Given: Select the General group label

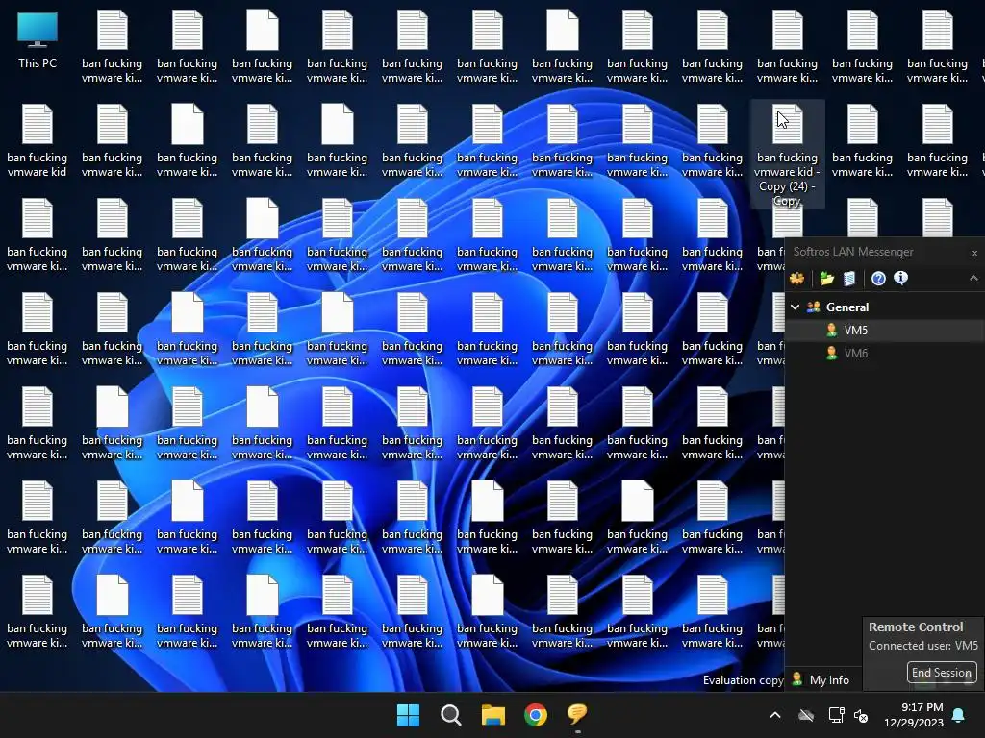Looking at the screenshot, I should 847,307.
